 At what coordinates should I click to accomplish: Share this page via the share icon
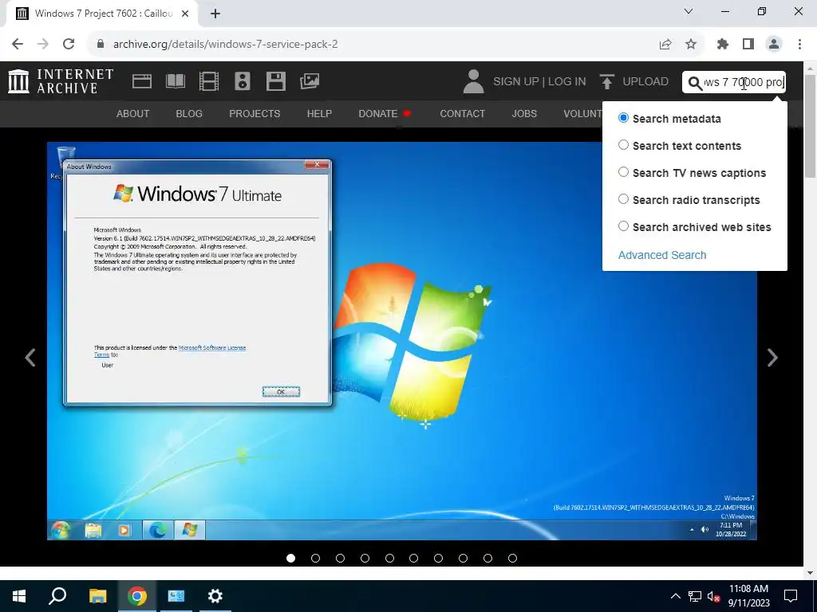coord(665,45)
